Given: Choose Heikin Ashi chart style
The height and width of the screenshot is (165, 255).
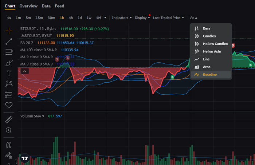Looking at the screenshot, I should pyautogui.click(x=211, y=51).
